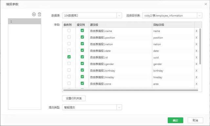
Task: Uncheck submit column for birthday row
Action: coord(82,70)
